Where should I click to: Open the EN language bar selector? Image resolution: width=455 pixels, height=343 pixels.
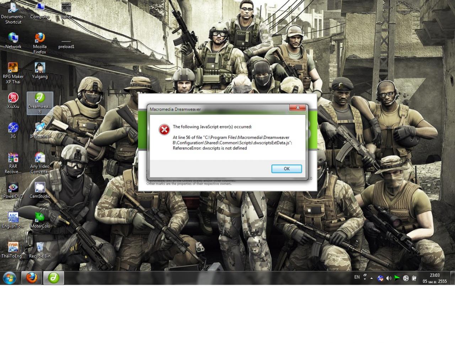(x=357, y=277)
